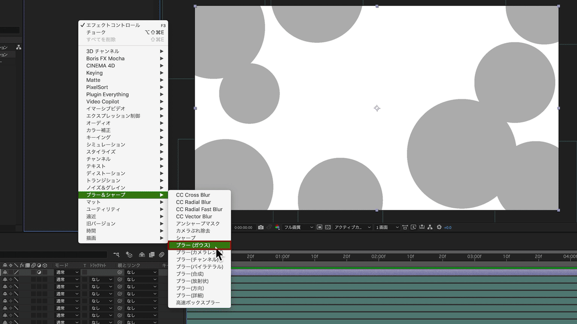
Task: Open the Boris FX Mocha submenu
Action: (x=123, y=59)
